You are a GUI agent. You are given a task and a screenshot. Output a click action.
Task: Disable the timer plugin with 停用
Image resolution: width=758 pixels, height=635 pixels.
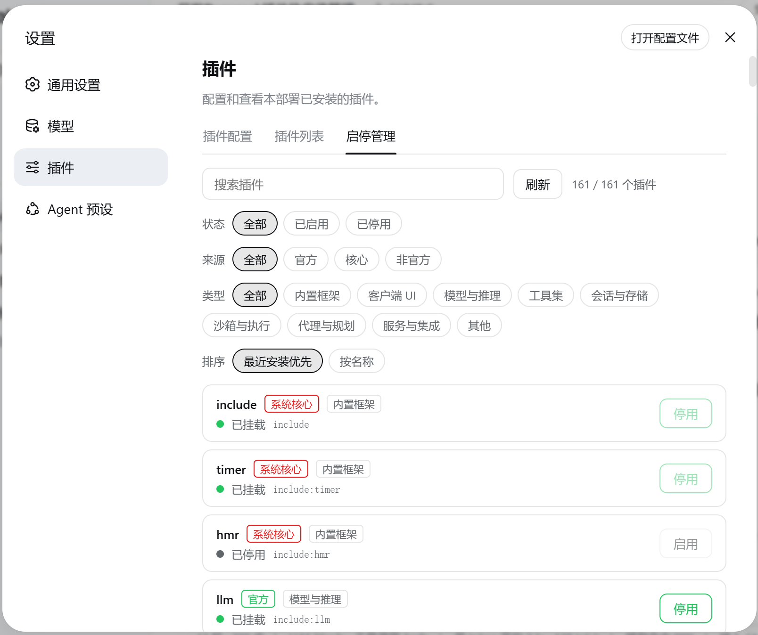tap(686, 479)
